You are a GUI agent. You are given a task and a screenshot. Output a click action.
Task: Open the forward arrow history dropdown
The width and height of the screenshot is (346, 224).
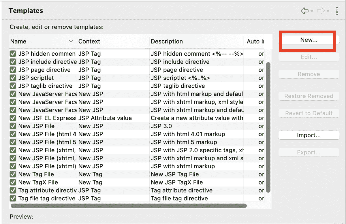pos(328,11)
